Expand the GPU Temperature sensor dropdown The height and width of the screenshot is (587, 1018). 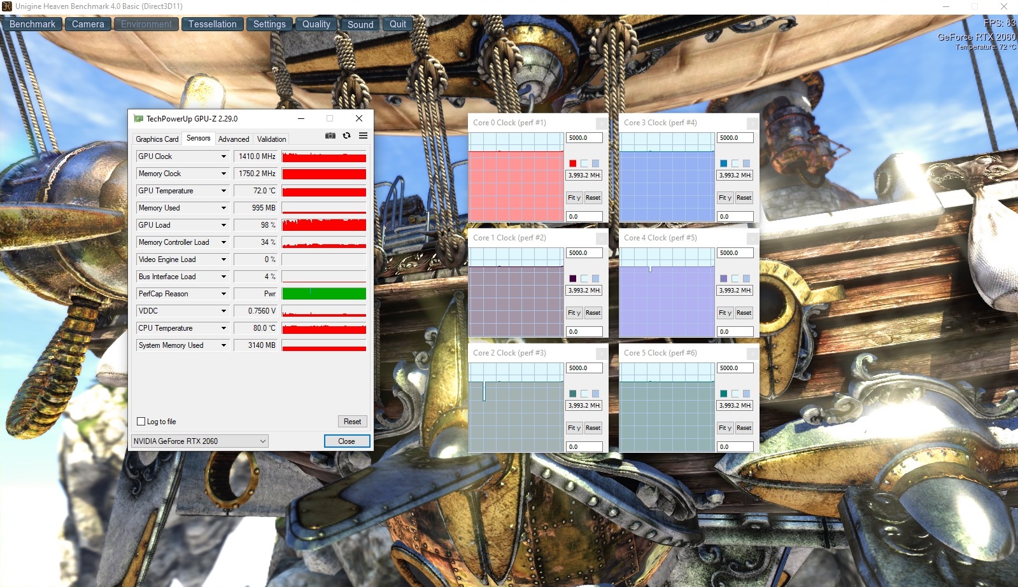[x=223, y=191]
